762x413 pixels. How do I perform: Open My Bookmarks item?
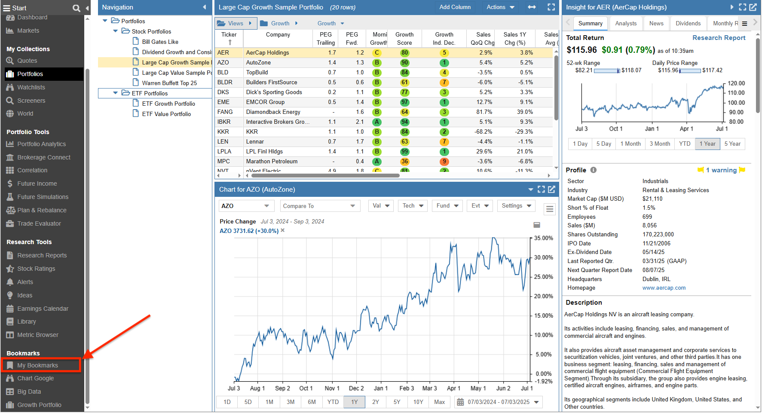[41, 365]
